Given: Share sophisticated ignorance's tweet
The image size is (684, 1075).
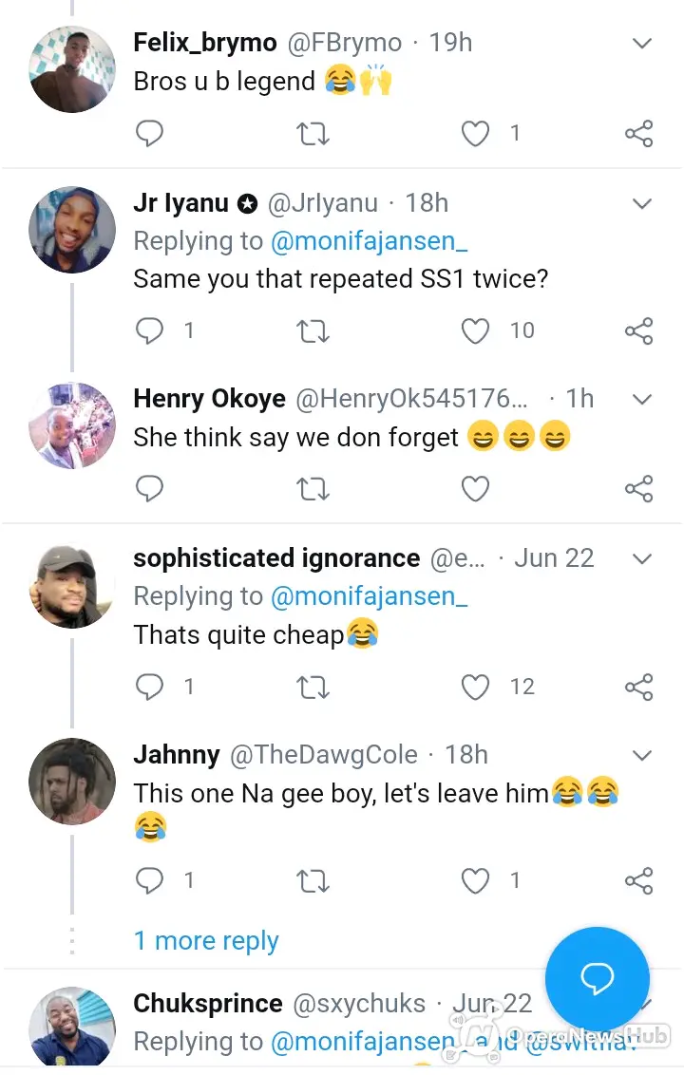Looking at the screenshot, I should pos(638,687).
